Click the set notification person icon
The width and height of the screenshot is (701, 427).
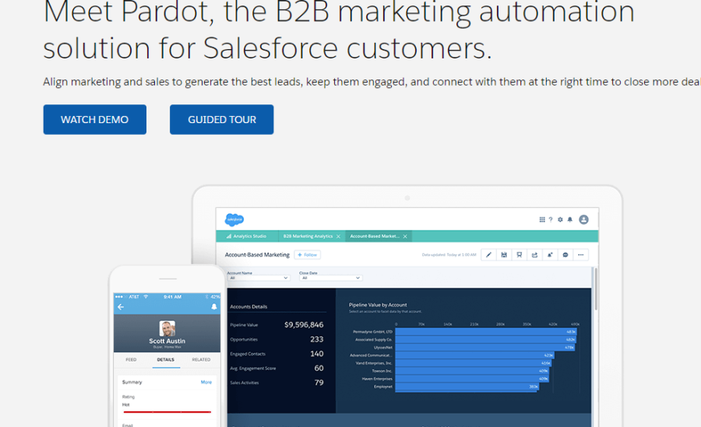click(550, 255)
